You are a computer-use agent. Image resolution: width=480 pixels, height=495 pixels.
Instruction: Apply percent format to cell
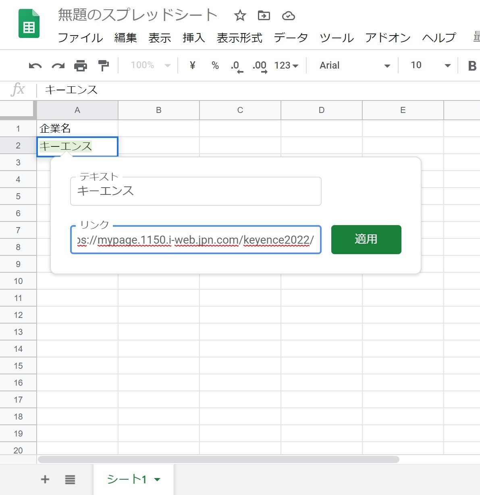tap(215, 65)
